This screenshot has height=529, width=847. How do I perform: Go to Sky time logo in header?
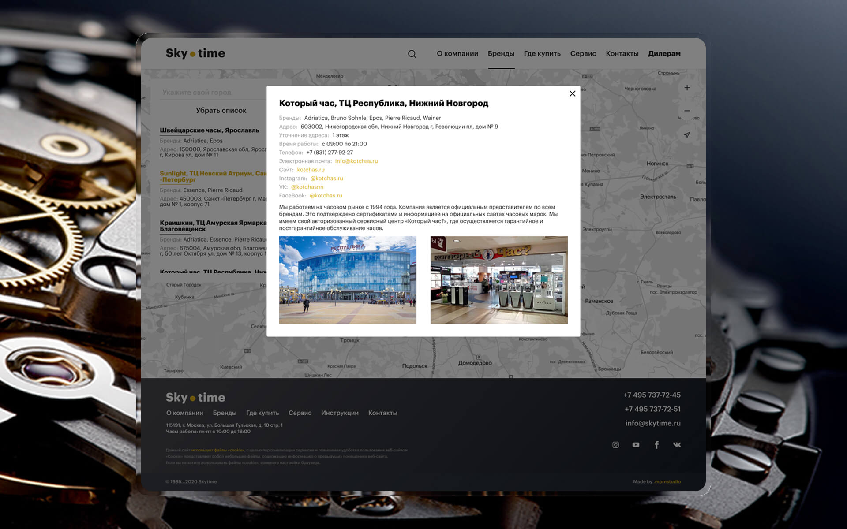coord(195,53)
